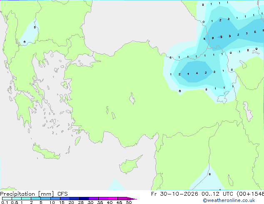This screenshot has height=204, width=264.
Task: Click the 20–25 mm legend swatch
Action: pyautogui.click(x=75, y=199)
